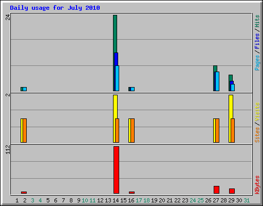
Task: Click day number "7" on the x-axis
Action: pos(63,200)
